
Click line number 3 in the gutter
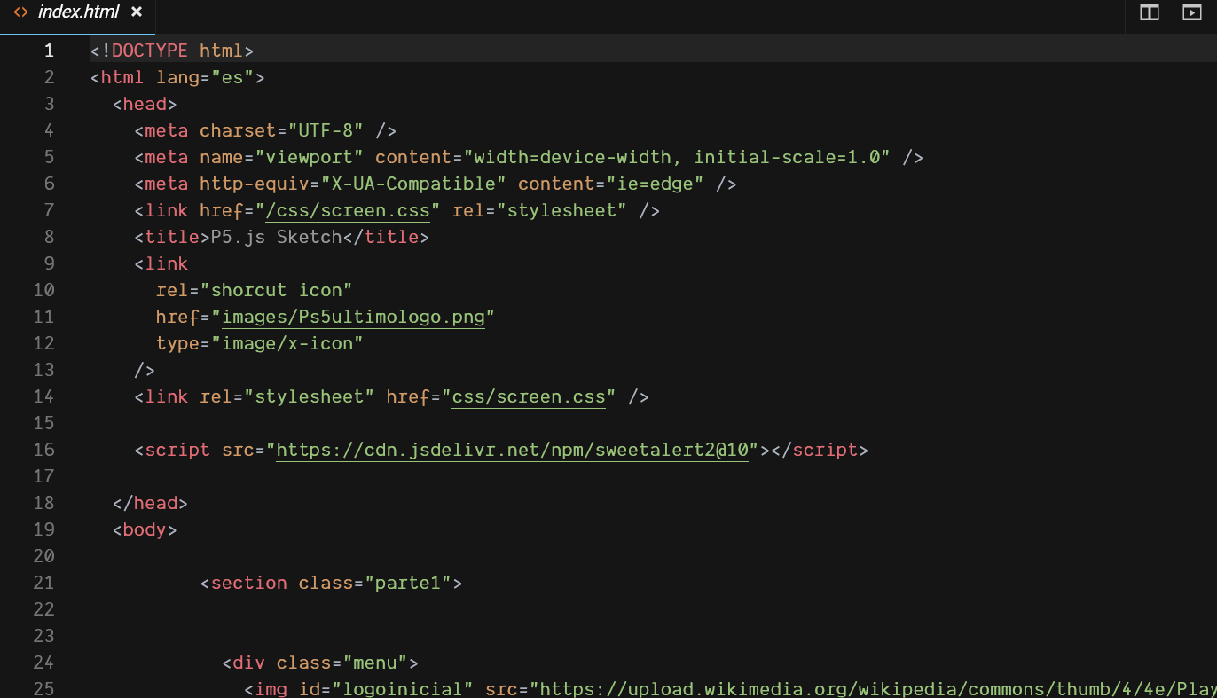pos(49,104)
